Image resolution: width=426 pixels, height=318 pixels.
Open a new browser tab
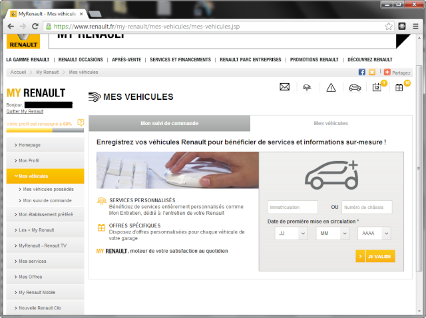[95, 14]
